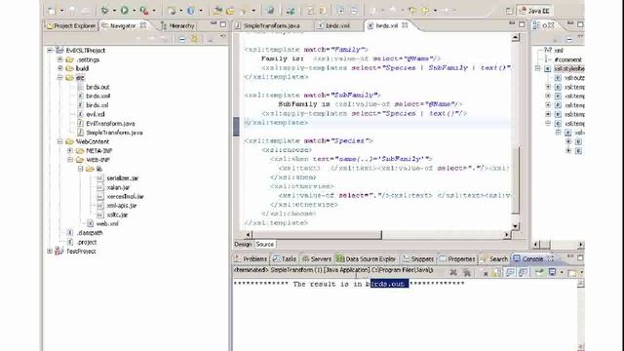Viewport: 624px width, 351px height.
Task: Expand the .settings folder
Action: tap(60, 59)
